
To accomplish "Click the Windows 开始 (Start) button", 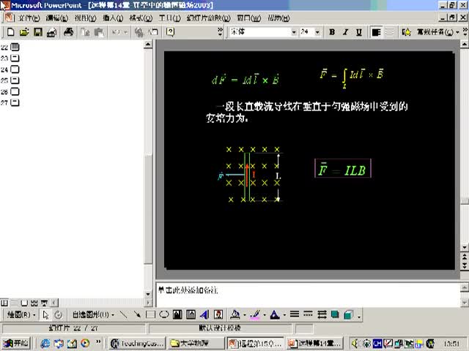I will click(x=16, y=344).
